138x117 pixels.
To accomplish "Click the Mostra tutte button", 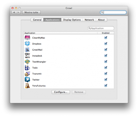I will [x=31, y=12].
